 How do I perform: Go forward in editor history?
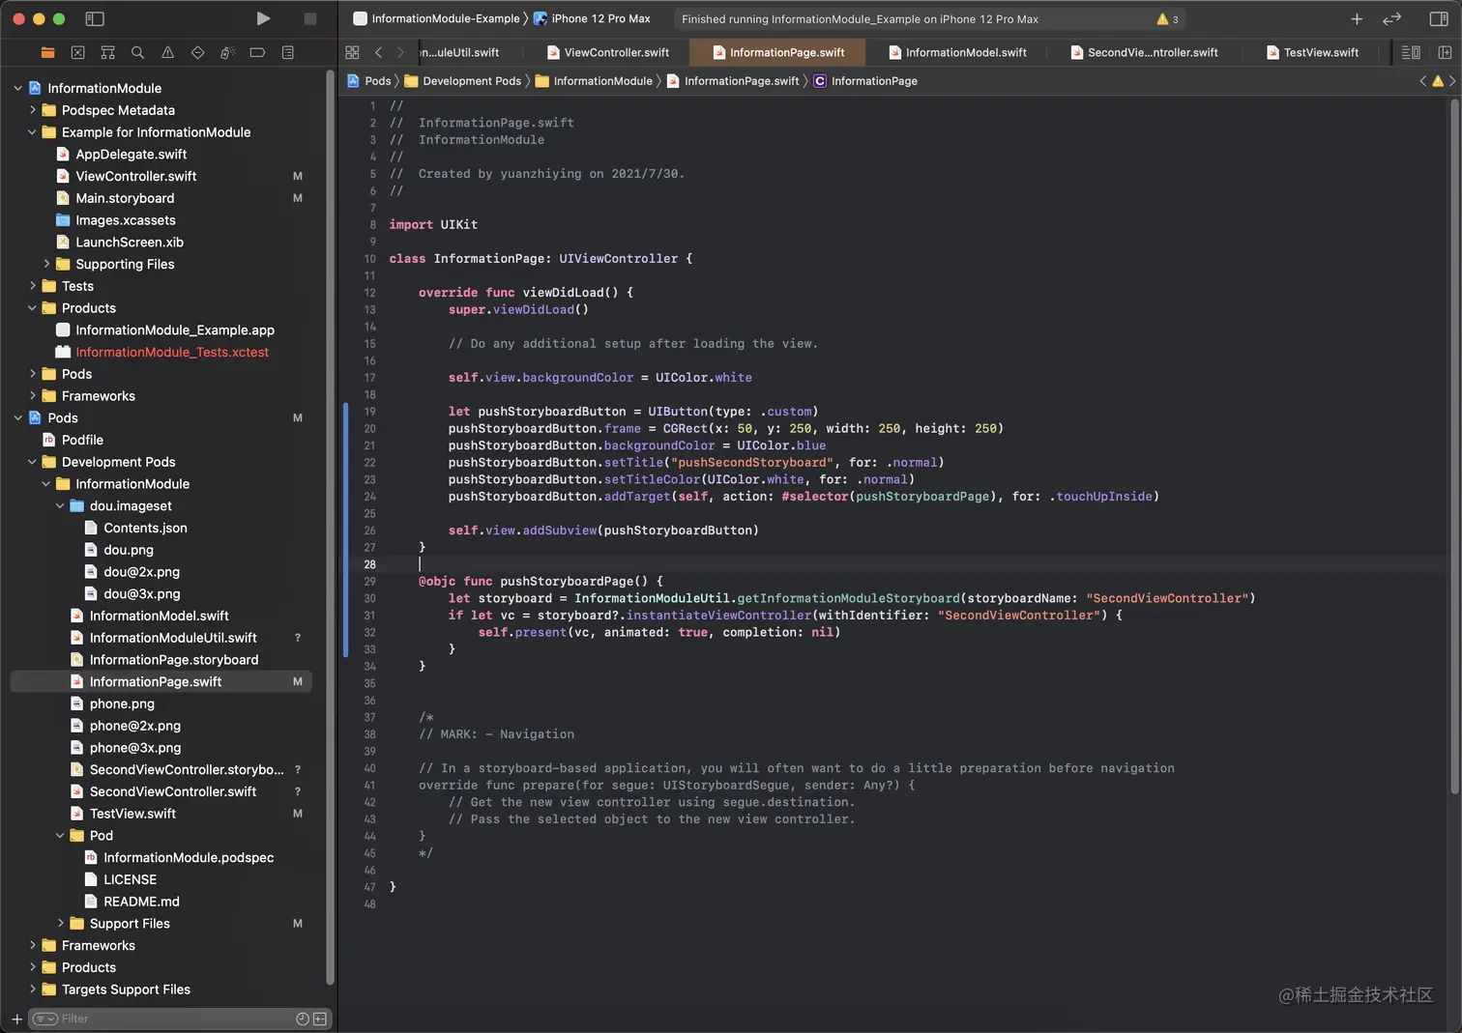click(x=400, y=52)
